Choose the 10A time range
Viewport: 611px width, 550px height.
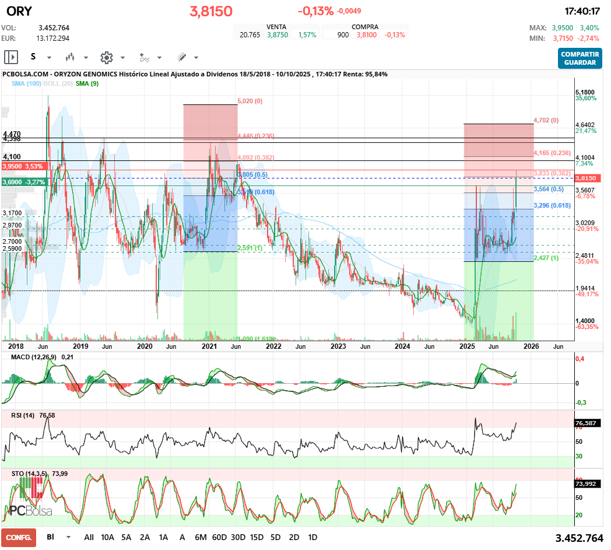(x=107, y=537)
